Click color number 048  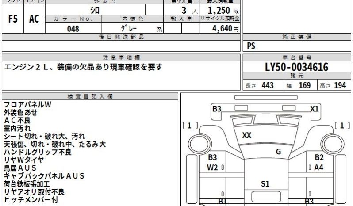tap(73, 29)
